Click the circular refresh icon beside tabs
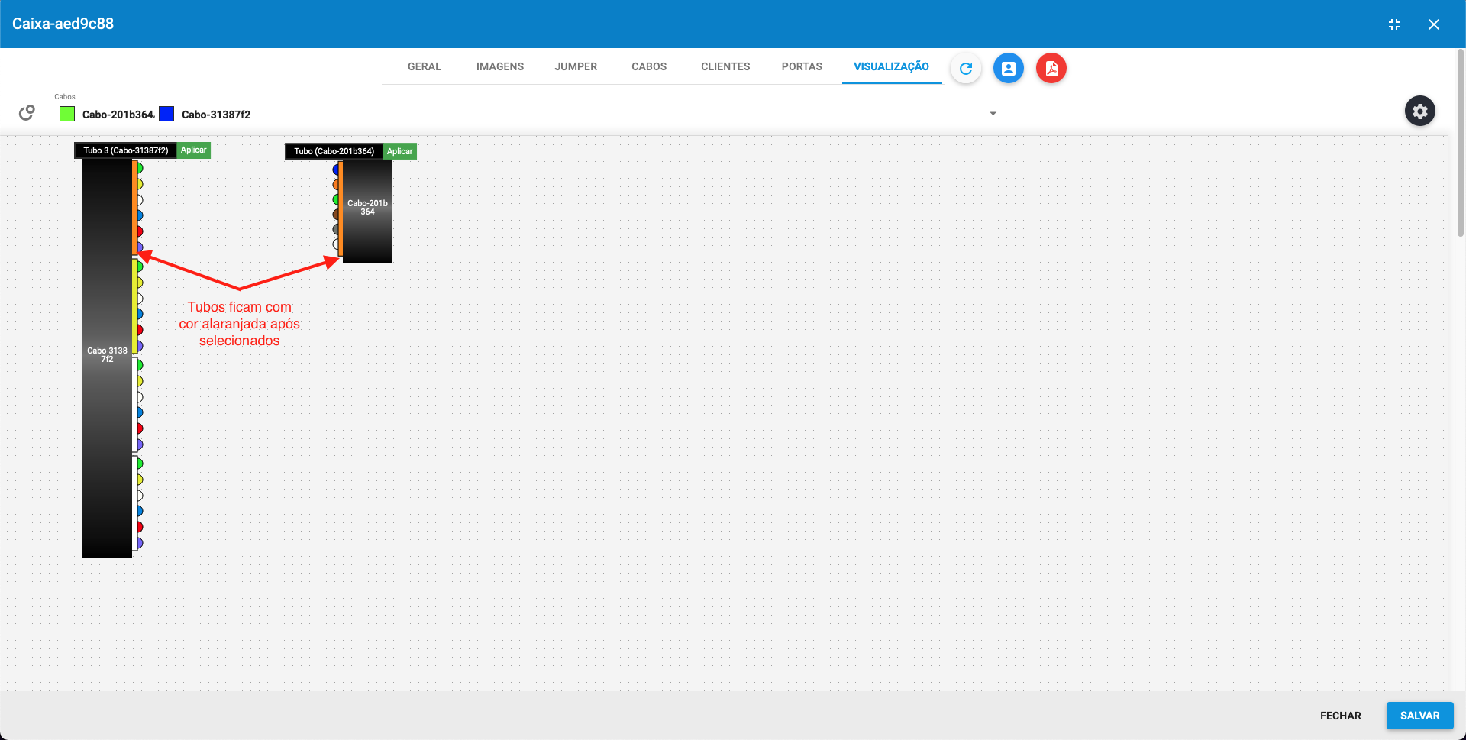The image size is (1466, 740). [965, 68]
